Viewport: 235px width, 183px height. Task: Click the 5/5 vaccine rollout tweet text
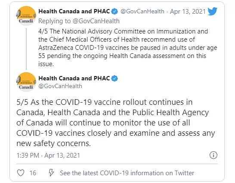pyautogui.click(x=116, y=123)
